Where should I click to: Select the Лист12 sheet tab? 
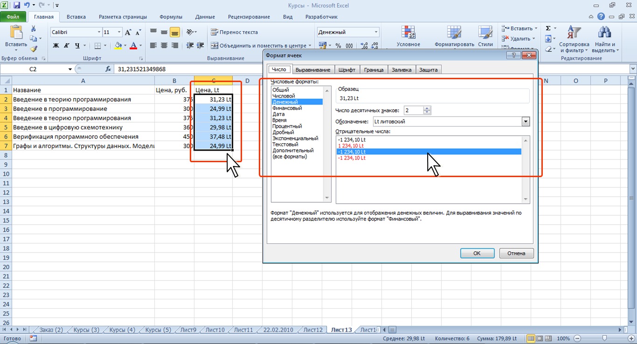coord(313,330)
